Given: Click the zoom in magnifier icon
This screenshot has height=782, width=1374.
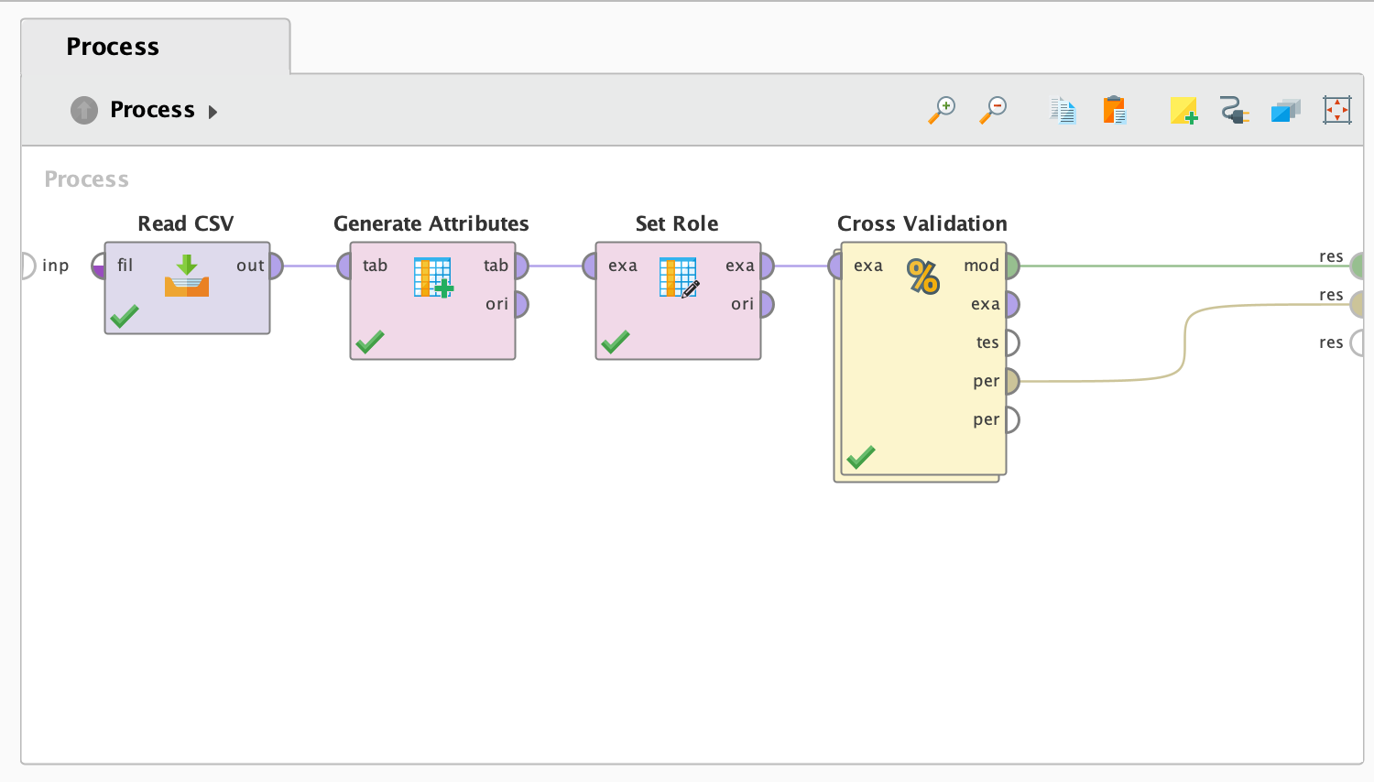Looking at the screenshot, I should click(942, 110).
